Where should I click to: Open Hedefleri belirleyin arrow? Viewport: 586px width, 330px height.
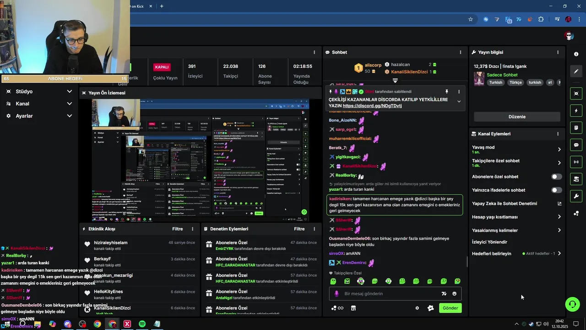tap(559, 253)
